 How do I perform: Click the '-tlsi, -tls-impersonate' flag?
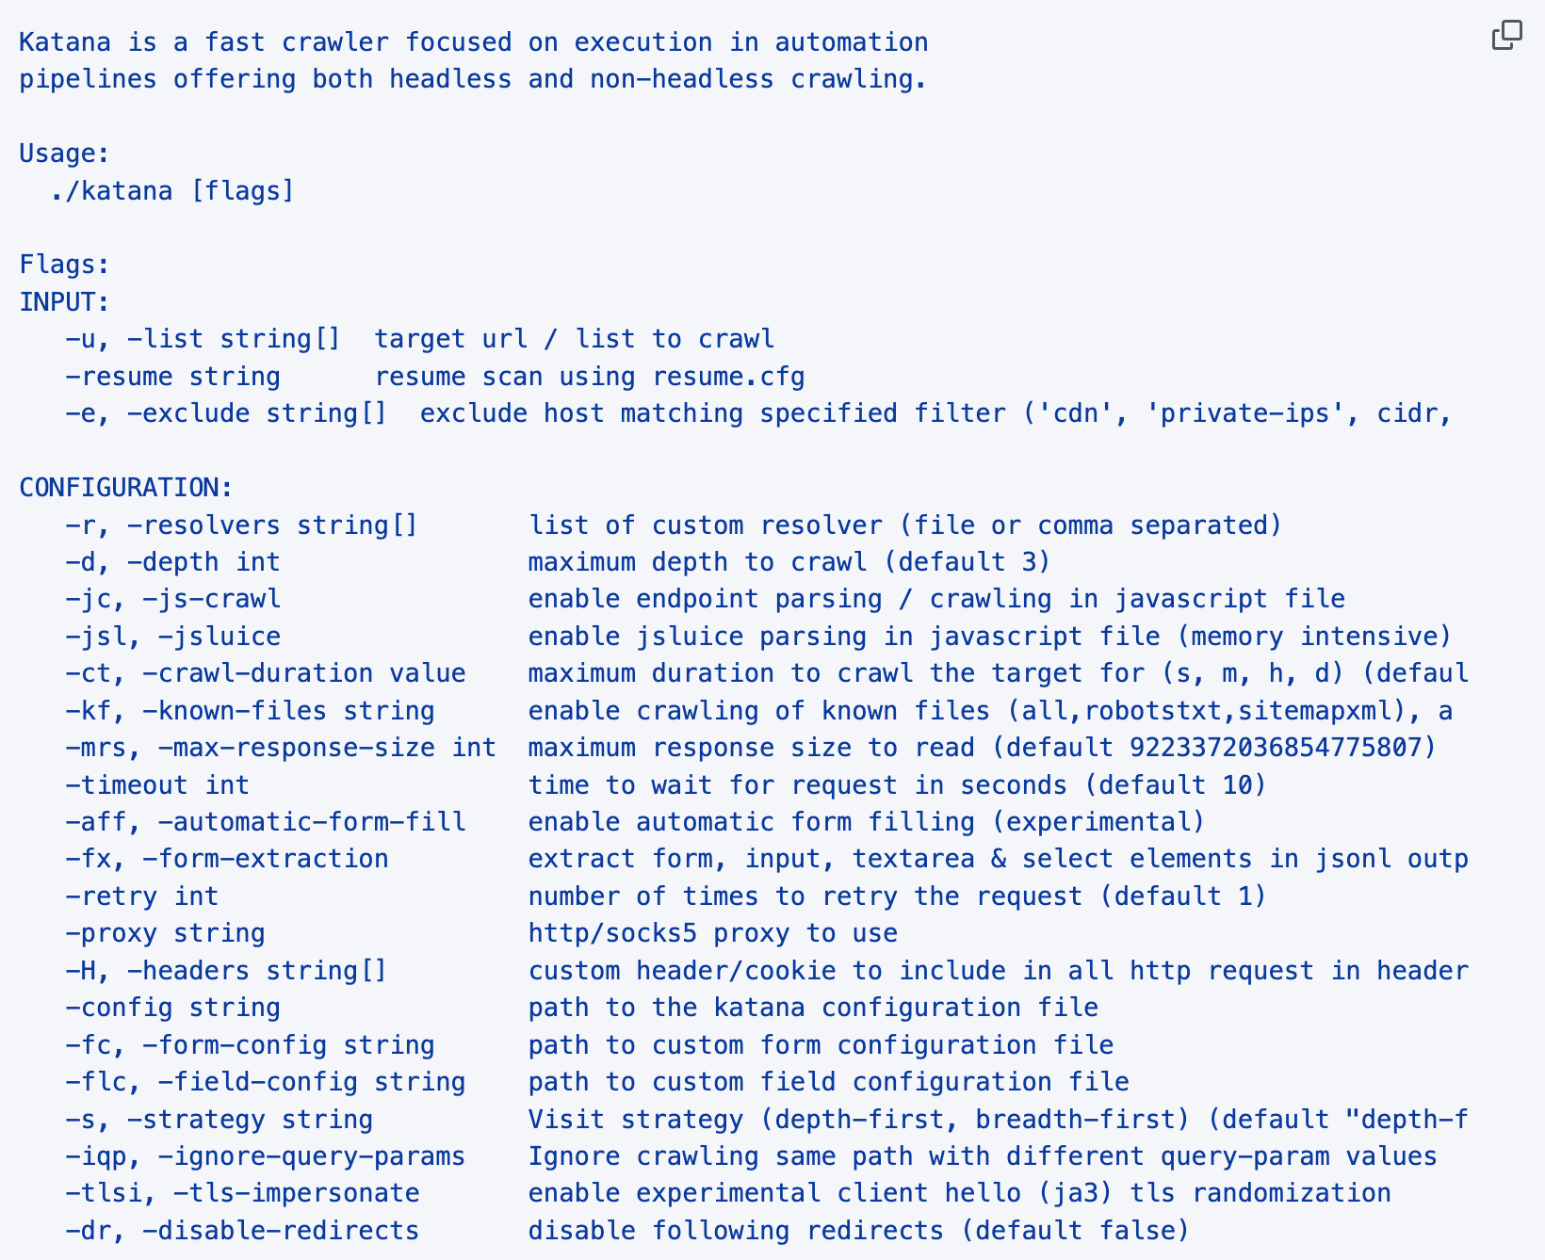(241, 1193)
